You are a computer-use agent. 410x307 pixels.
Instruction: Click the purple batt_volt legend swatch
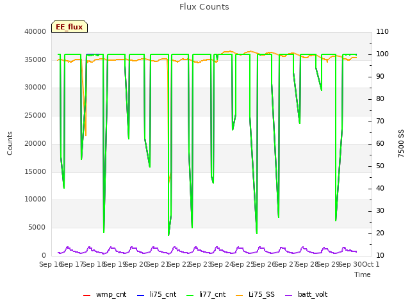[x=288, y=295]
